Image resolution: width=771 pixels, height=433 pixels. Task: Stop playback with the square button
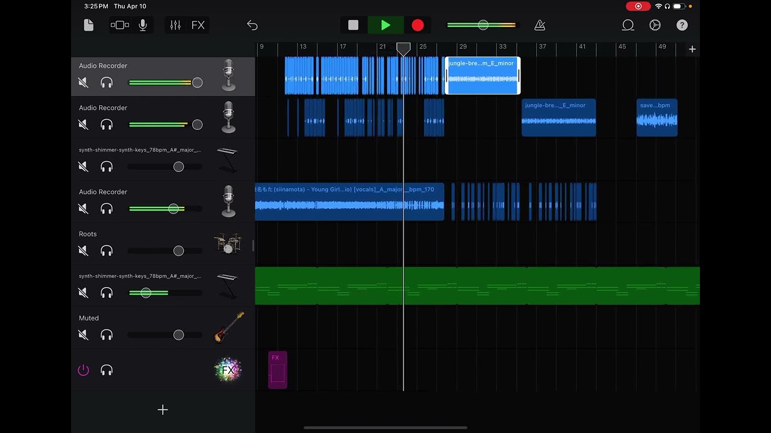tap(354, 25)
